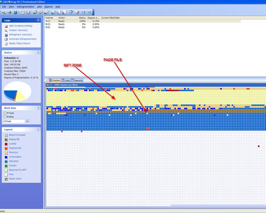Toggle the Shading checkbox
The height and width of the screenshot is (213, 266).
[5, 117]
